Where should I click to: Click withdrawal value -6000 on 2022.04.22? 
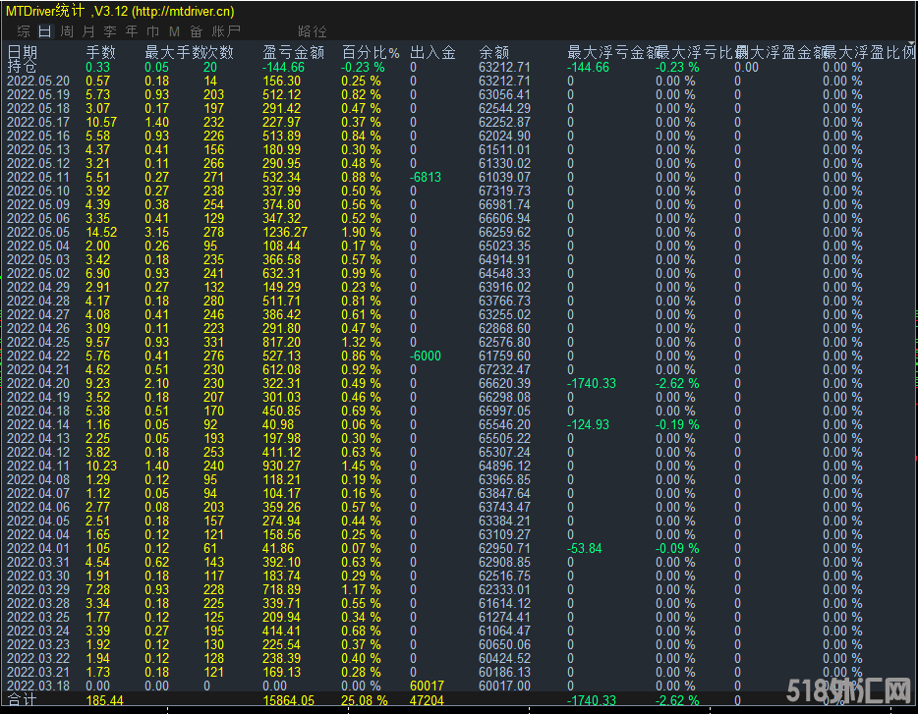[426, 356]
